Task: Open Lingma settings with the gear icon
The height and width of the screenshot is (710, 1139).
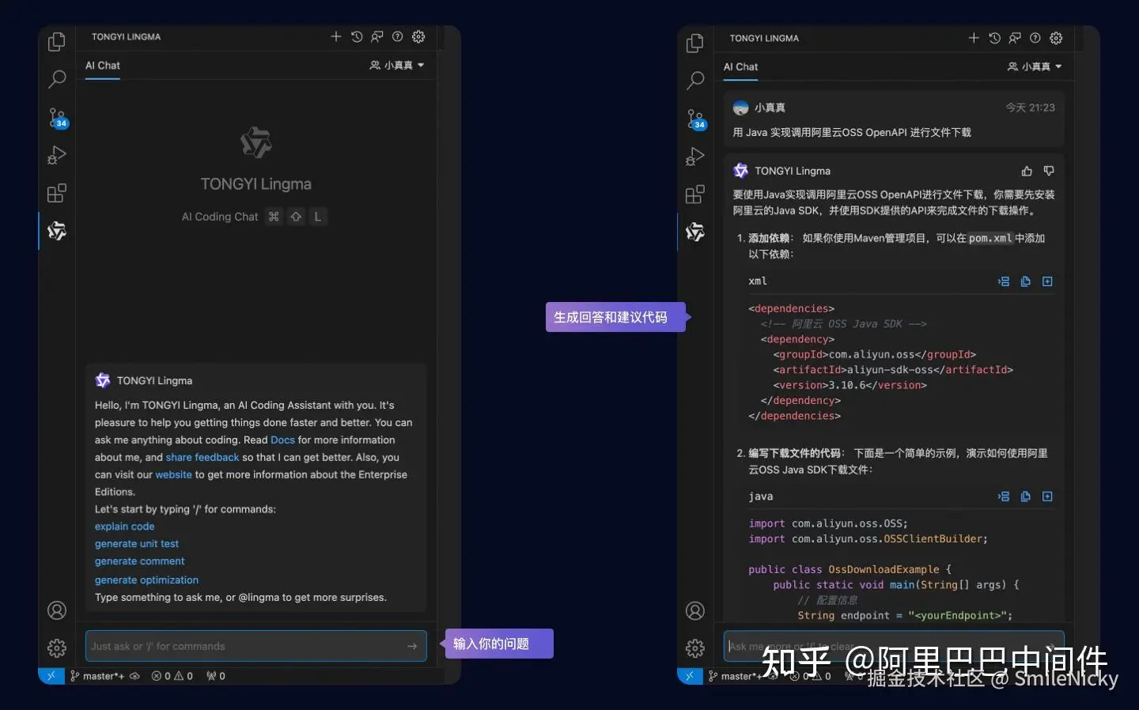Action: 418,36
